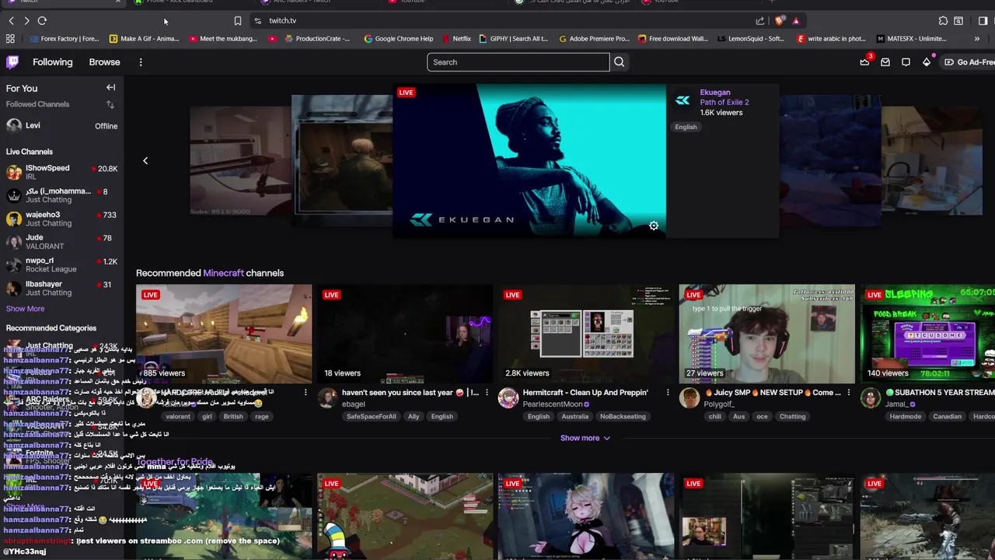This screenshot has height=560, width=995.
Task: Open Polygolf_ channel name
Action: (x=719, y=404)
